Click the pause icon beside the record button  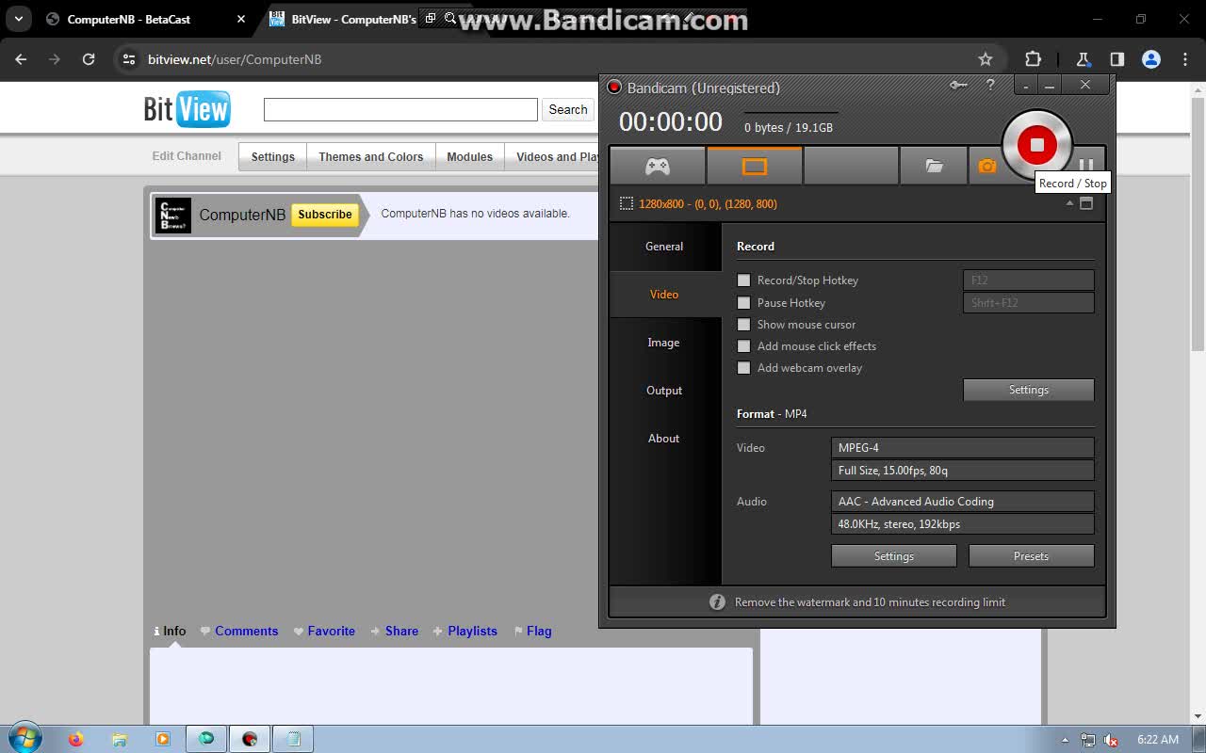coord(1086,165)
